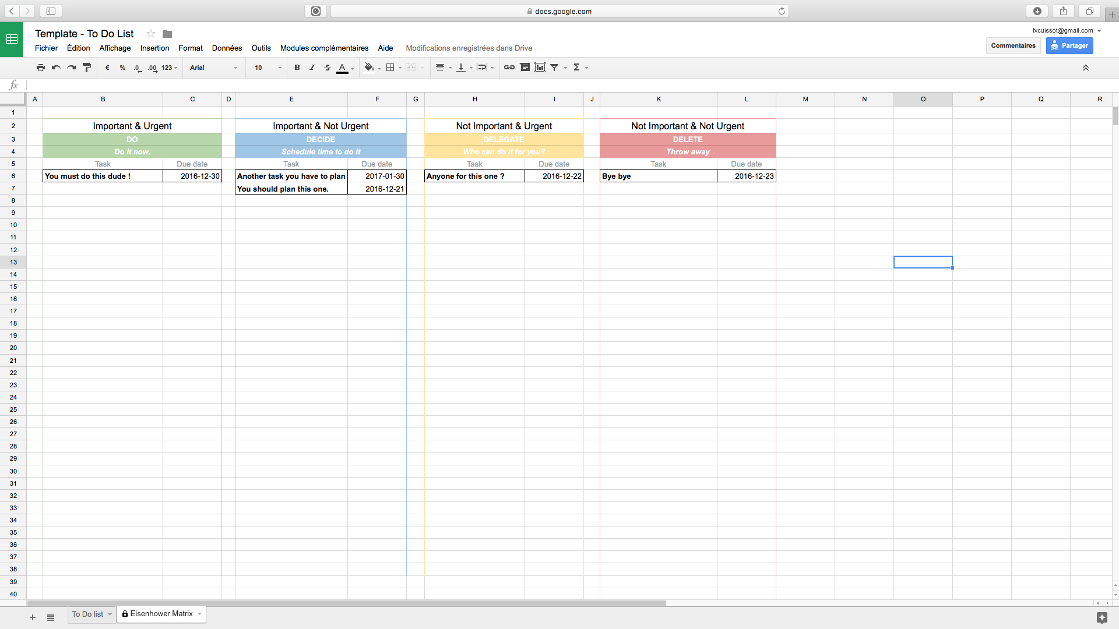1119x629 pixels.
Task: Click the print icon
Action: point(41,68)
